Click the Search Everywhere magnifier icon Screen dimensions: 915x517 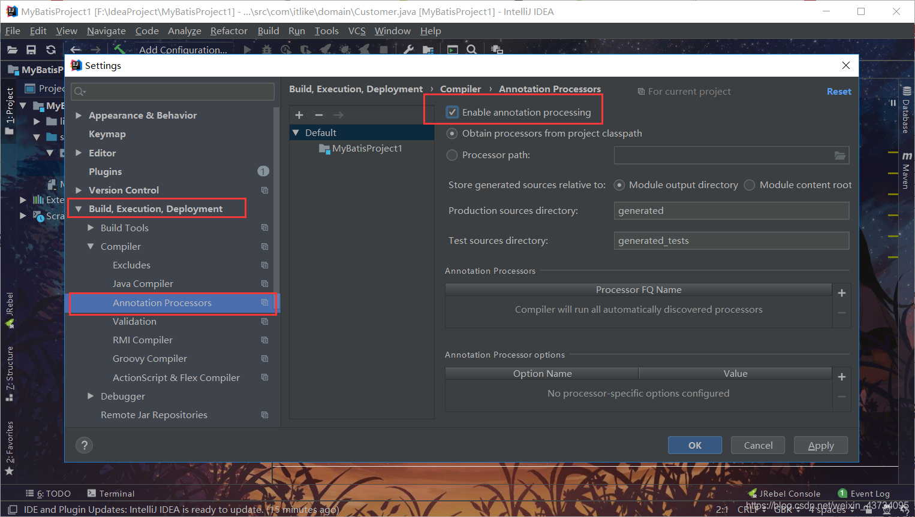point(472,50)
